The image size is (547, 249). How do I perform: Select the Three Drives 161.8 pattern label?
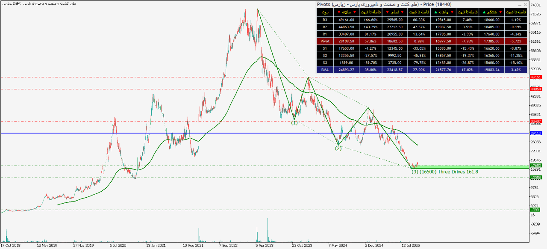pyautogui.click(x=444, y=172)
